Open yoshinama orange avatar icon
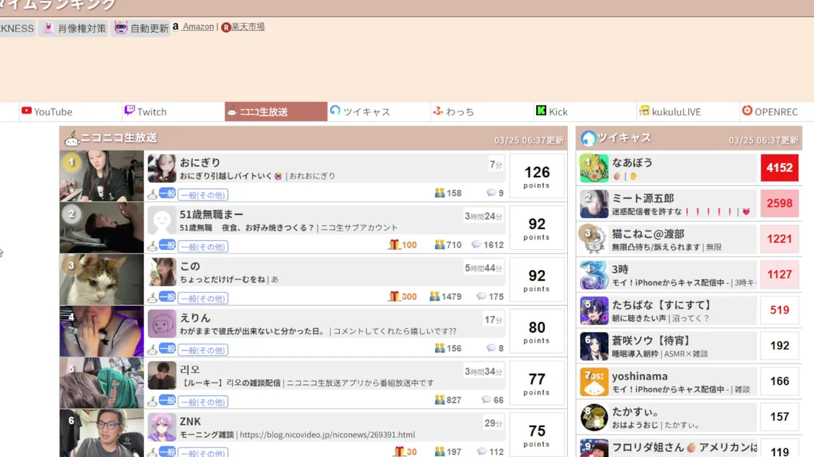The width and height of the screenshot is (814, 457). click(594, 381)
